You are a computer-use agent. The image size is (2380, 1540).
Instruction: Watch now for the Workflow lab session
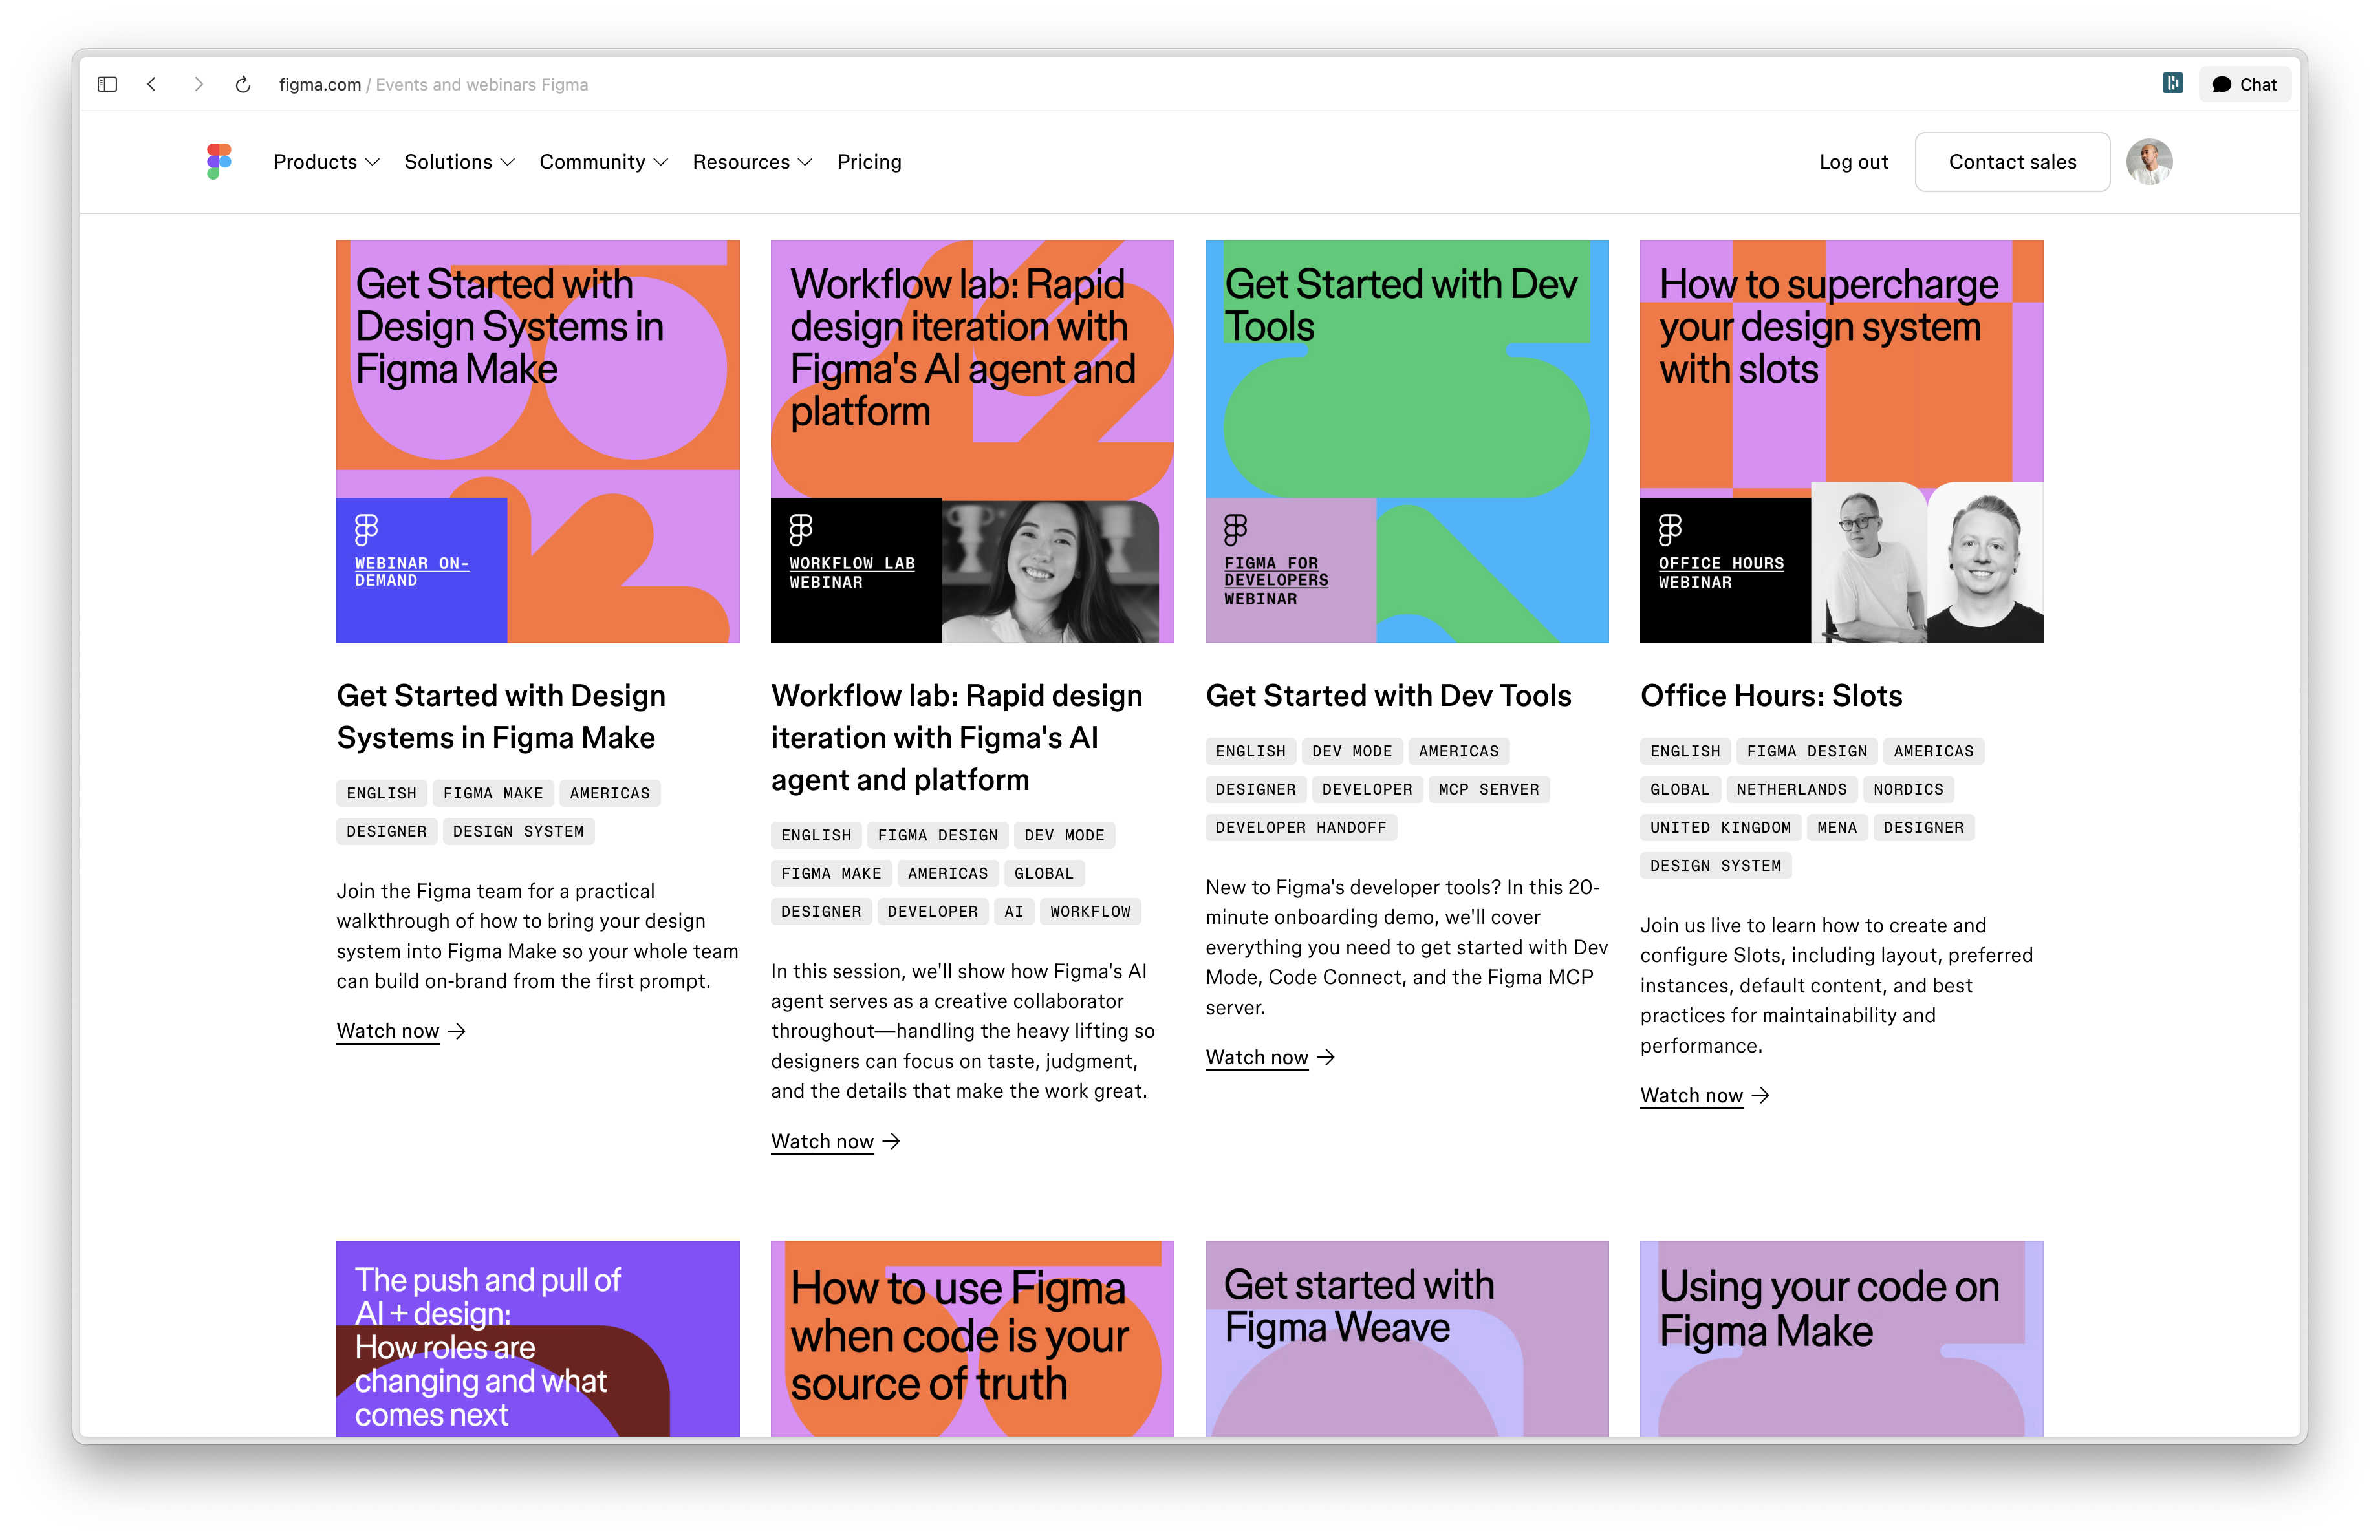[x=822, y=1141]
